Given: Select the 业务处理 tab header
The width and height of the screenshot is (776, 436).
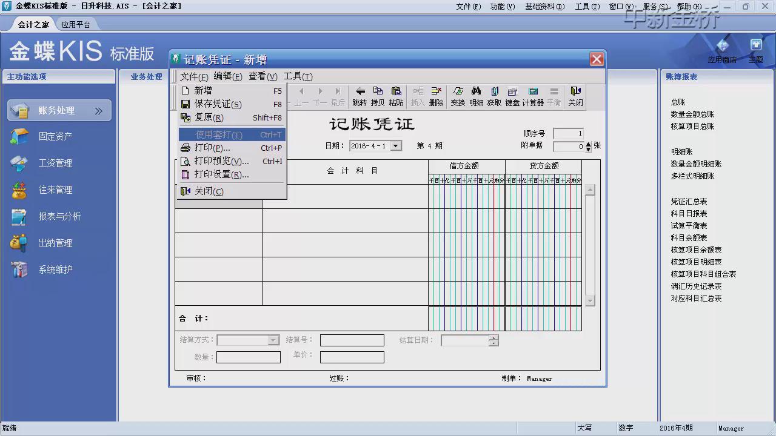Looking at the screenshot, I should [x=147, y=77].
